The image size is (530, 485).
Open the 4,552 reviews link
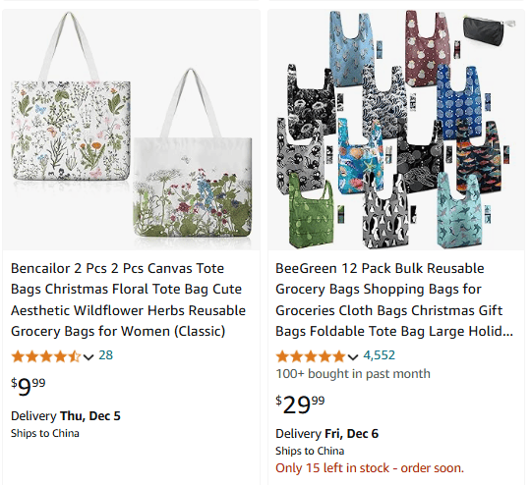tap(379, 355)
